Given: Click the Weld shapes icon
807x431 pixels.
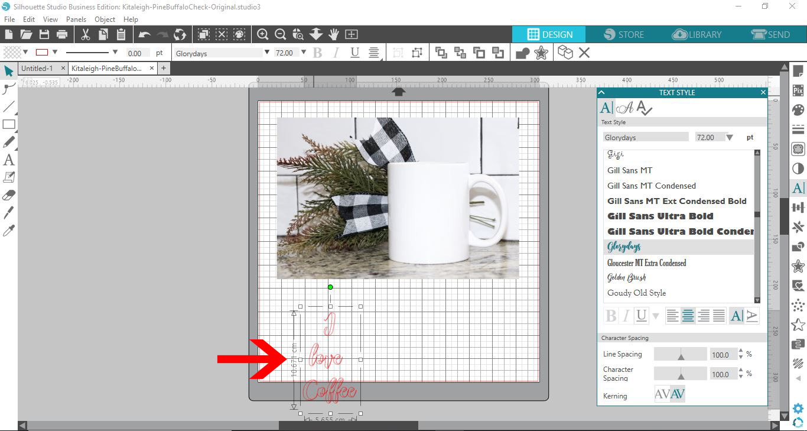Looking at the screenshot, I should tap(522, 53).
